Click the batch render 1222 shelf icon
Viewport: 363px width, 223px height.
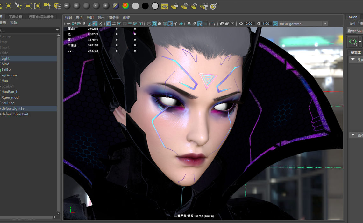click(x=174, y=6)
